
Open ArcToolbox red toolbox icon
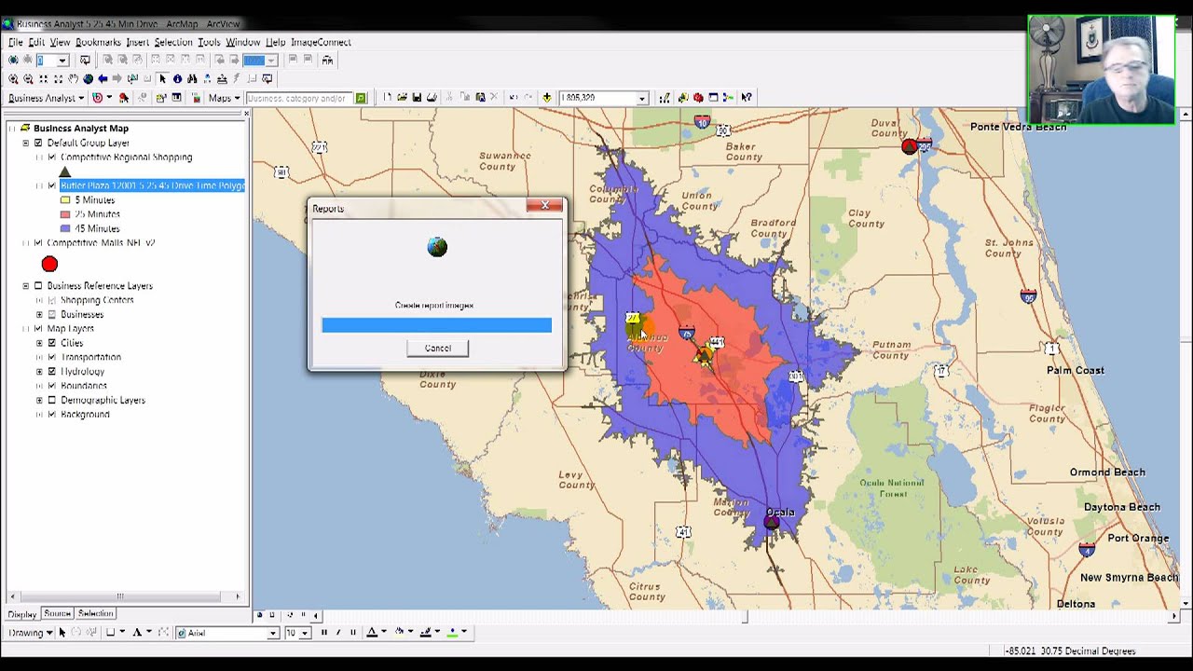click(698, 98)
